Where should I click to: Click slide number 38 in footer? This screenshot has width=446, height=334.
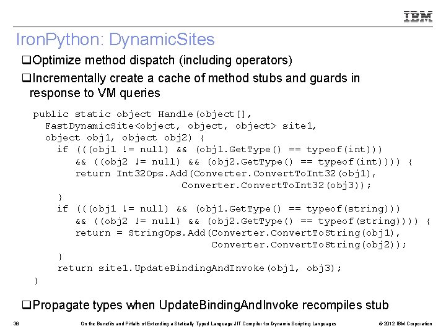click(x=16, y=323)
